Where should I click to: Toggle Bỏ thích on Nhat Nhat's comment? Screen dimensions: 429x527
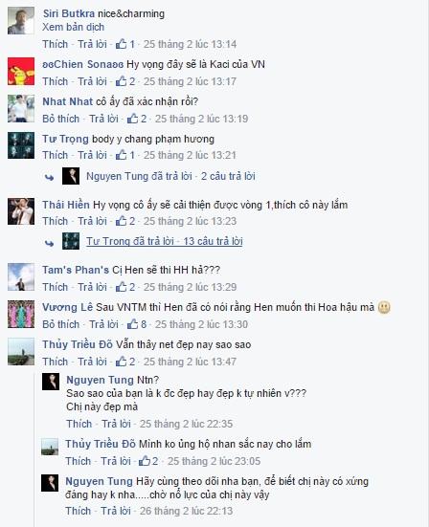point(61,119)
